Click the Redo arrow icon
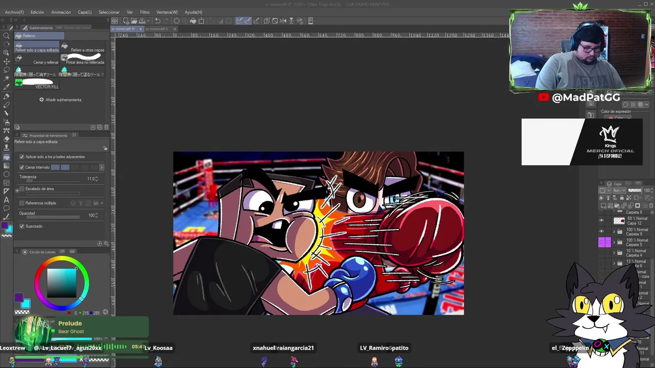This screenshot has width=655, height=368. [166, 21]
